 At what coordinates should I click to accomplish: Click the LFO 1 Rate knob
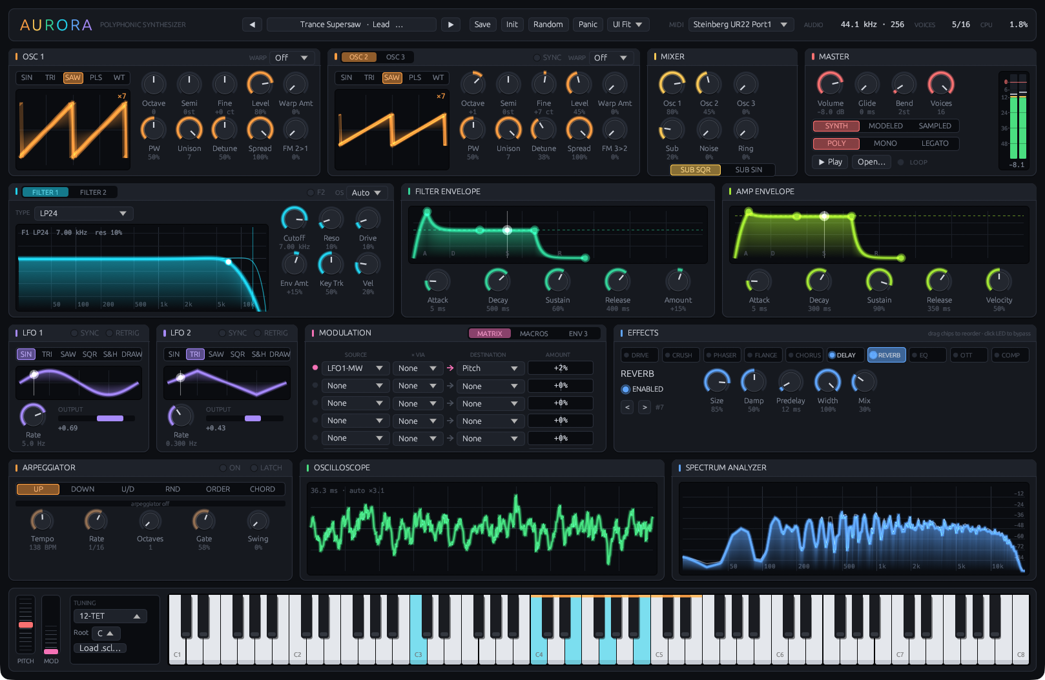tap(33, 415)
